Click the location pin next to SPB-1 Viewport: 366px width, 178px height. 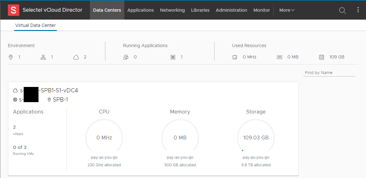(49, 100)
